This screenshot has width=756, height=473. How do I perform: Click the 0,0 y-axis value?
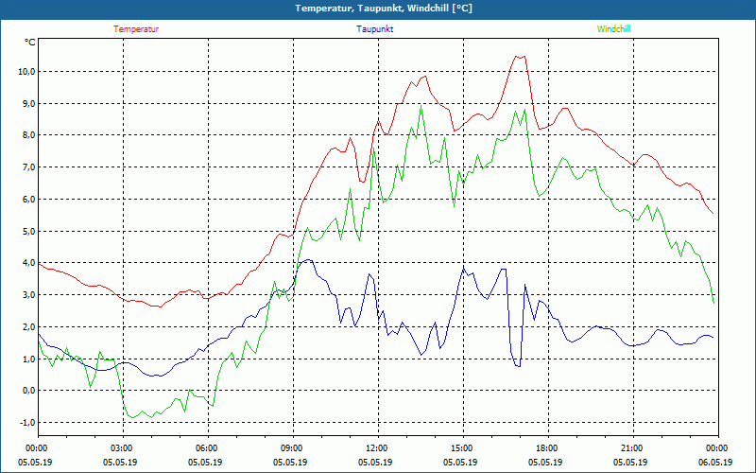tap(28, 391)
